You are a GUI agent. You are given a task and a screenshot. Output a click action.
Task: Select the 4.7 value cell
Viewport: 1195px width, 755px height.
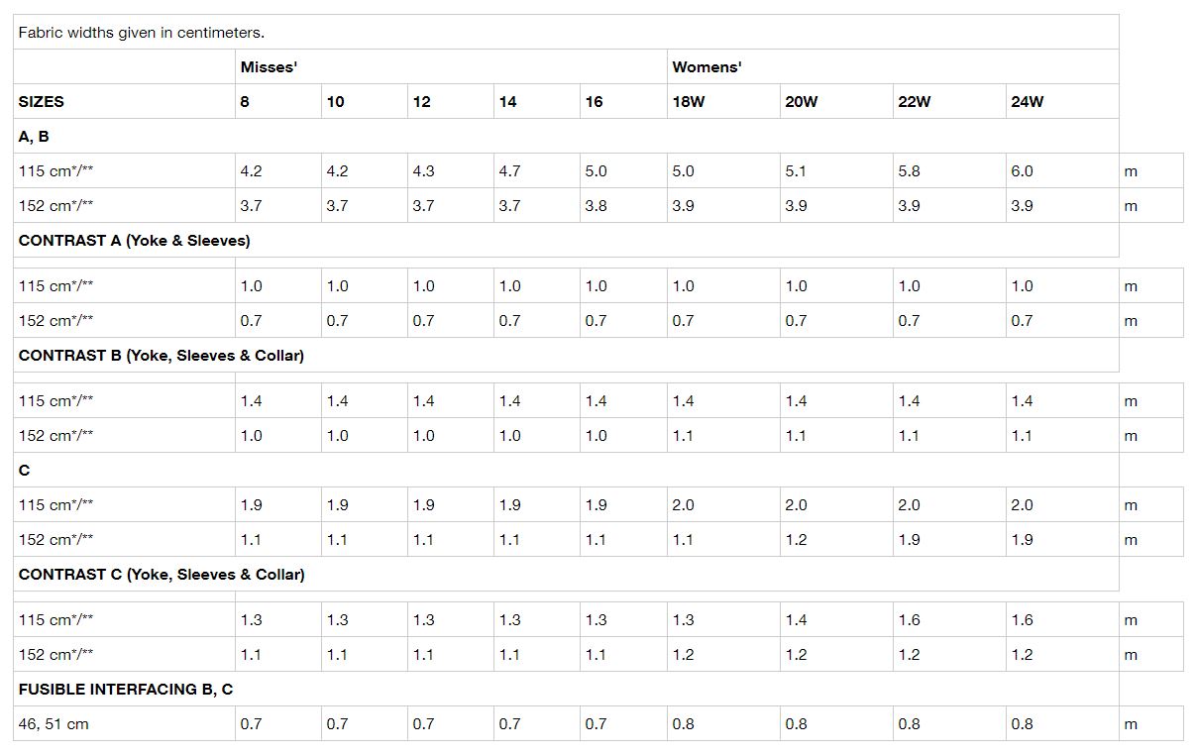pos(509,171)
